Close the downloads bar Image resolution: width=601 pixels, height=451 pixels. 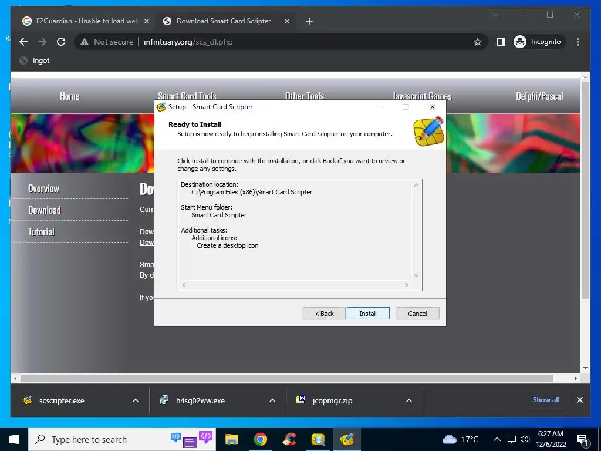[x=579, y=400]
